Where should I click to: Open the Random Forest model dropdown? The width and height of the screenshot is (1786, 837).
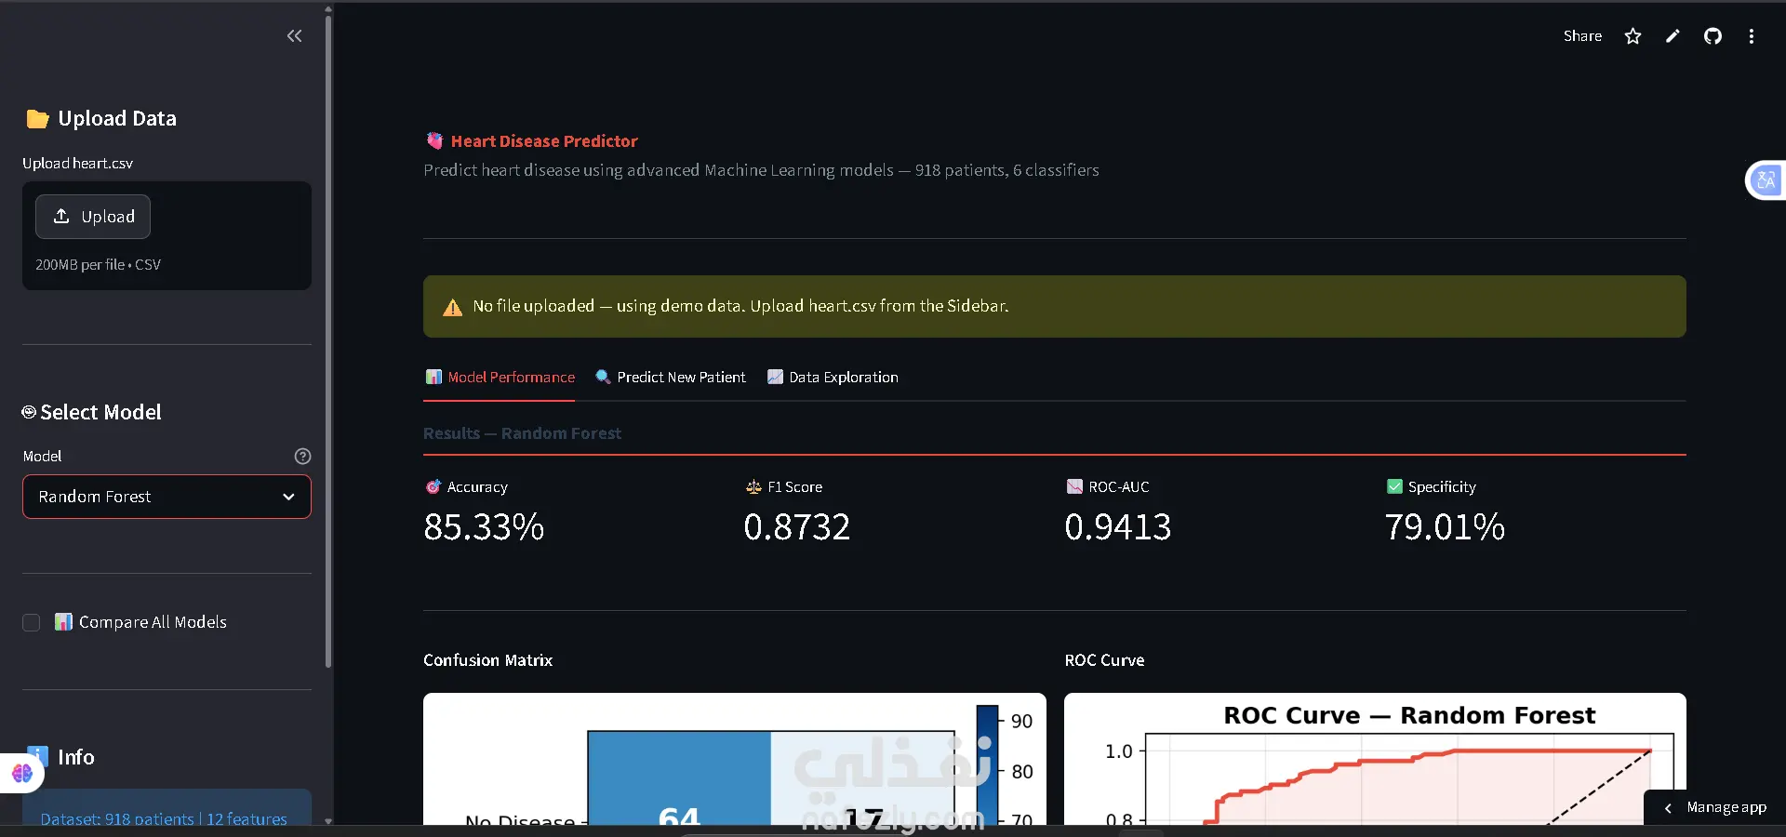tap(167, 497)
